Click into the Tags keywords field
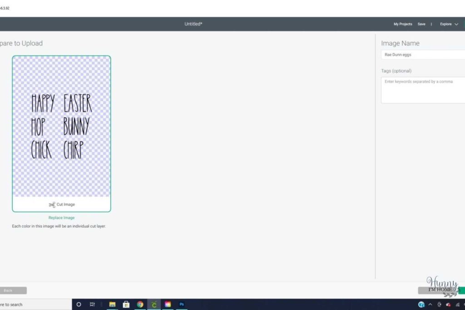465x310 pixels. point(423,90)
